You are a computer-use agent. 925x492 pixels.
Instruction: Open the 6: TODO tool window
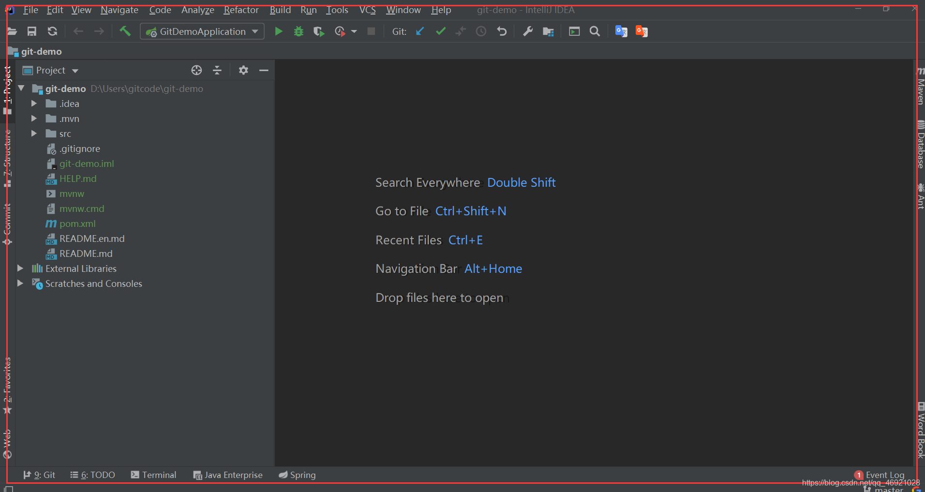92,475
